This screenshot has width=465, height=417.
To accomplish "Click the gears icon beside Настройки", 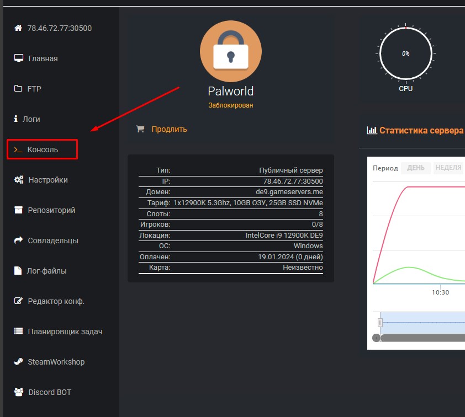I will point(18,180).
